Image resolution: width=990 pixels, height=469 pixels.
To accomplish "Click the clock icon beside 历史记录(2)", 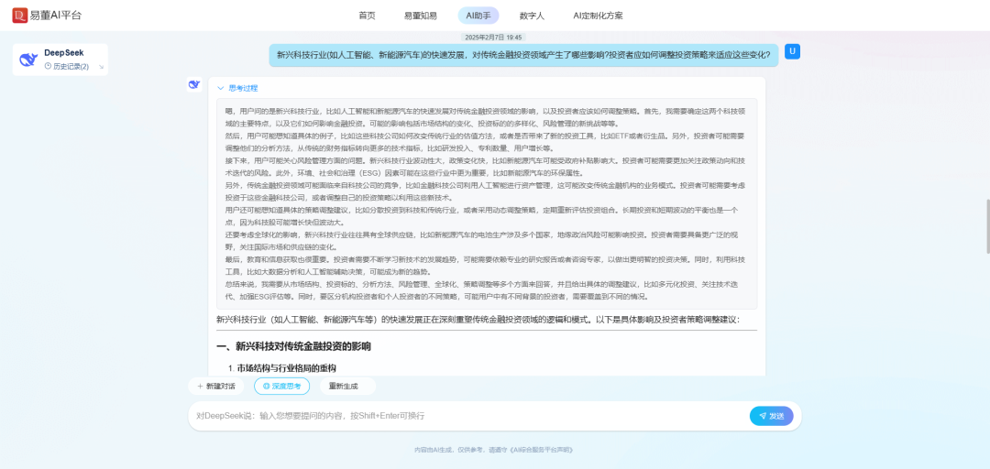I will point(48,66).
